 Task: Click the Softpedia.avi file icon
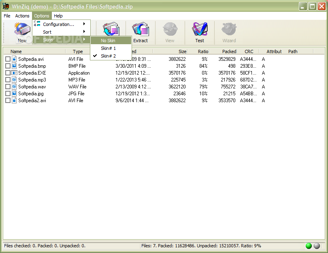coord(14,59)
